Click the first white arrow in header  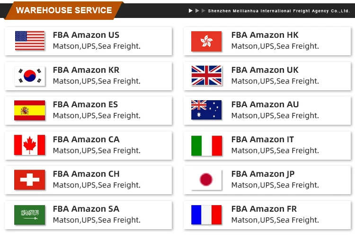[x=191, y=10]
